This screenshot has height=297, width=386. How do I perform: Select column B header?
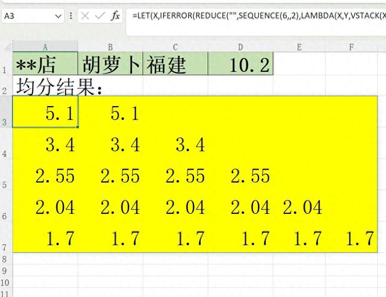[110, 47]
